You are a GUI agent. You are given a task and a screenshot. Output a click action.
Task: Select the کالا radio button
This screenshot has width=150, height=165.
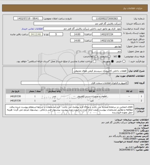click(119, 56)
